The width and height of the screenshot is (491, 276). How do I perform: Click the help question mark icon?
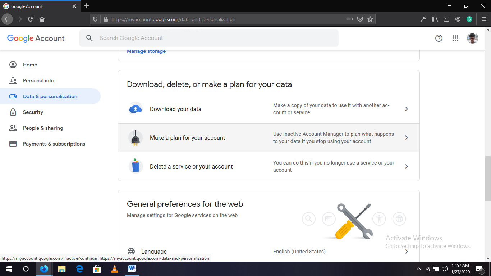(439, 38)
